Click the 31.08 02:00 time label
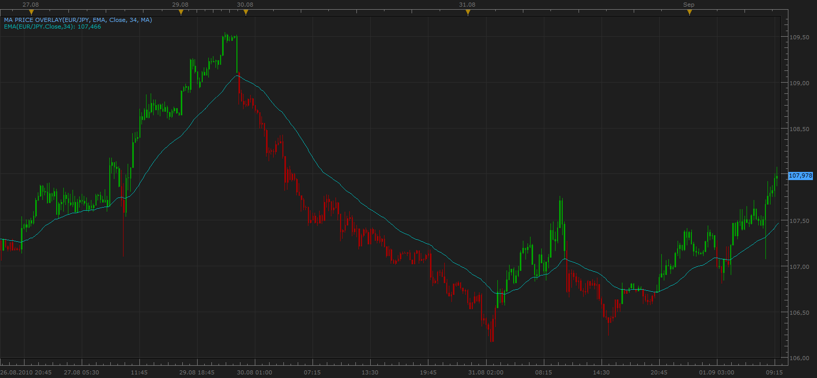The height and width of the screenshot is (378, 817). pos(486,372)
